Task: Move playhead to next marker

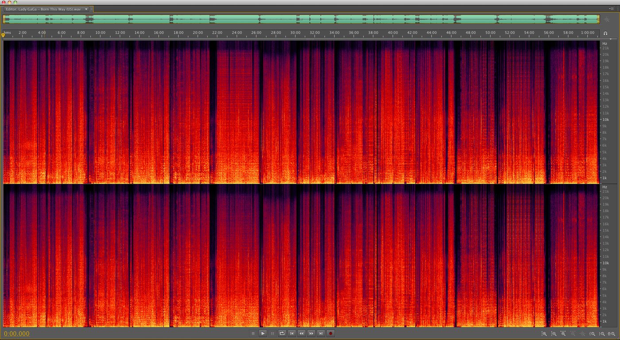Action: pos(321,333)
